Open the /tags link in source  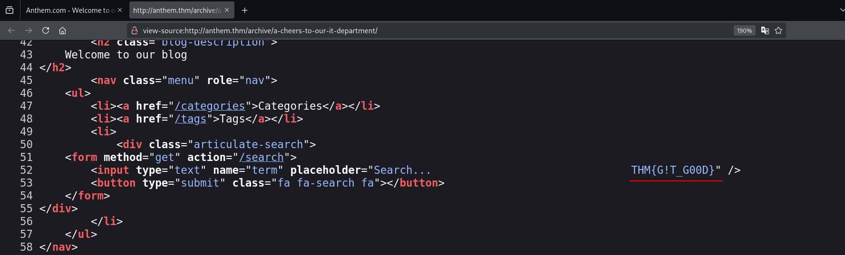coord(190,119)
